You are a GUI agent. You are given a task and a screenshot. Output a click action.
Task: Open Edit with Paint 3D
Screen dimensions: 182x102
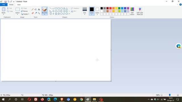[x=140, y=11]
